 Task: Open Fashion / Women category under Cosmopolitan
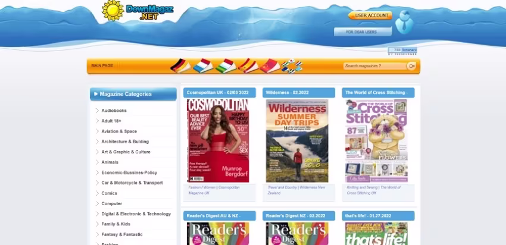pos(202,187)
